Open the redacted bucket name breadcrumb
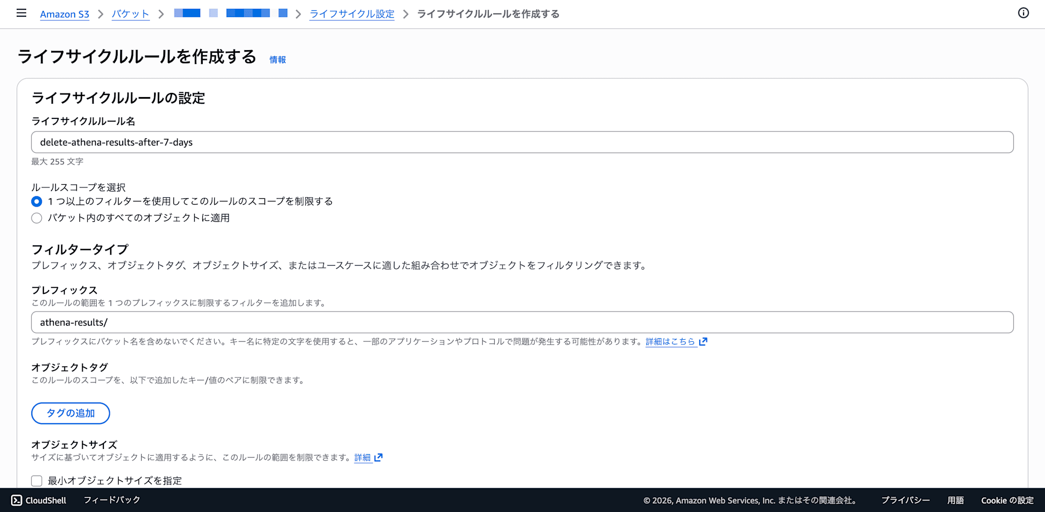The height and width of the screenshot is (512, 1045). (230, 14)
